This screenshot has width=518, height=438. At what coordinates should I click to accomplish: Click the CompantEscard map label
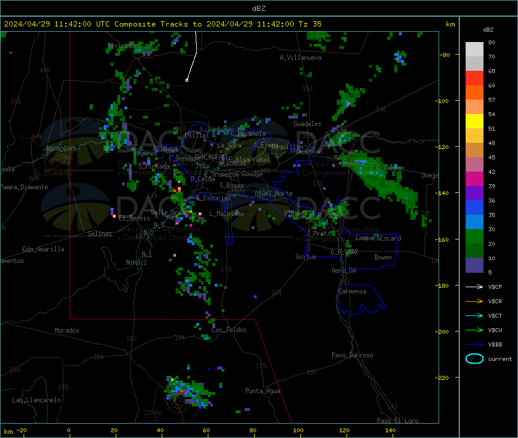click(x=379, y=238)
